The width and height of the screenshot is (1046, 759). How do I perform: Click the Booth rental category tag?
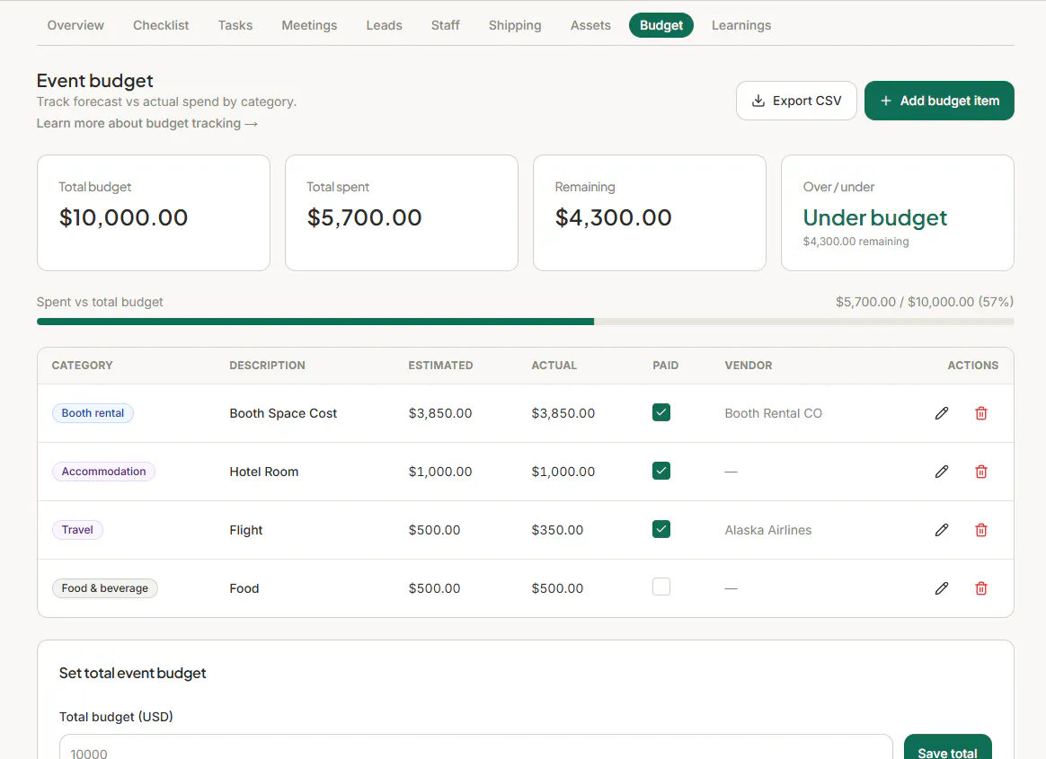pyautogui.click(x=93, y=413)
